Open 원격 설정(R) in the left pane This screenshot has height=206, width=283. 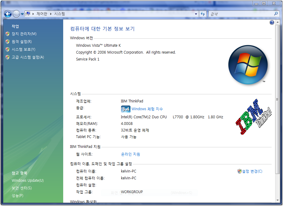(x=22, y=42)
